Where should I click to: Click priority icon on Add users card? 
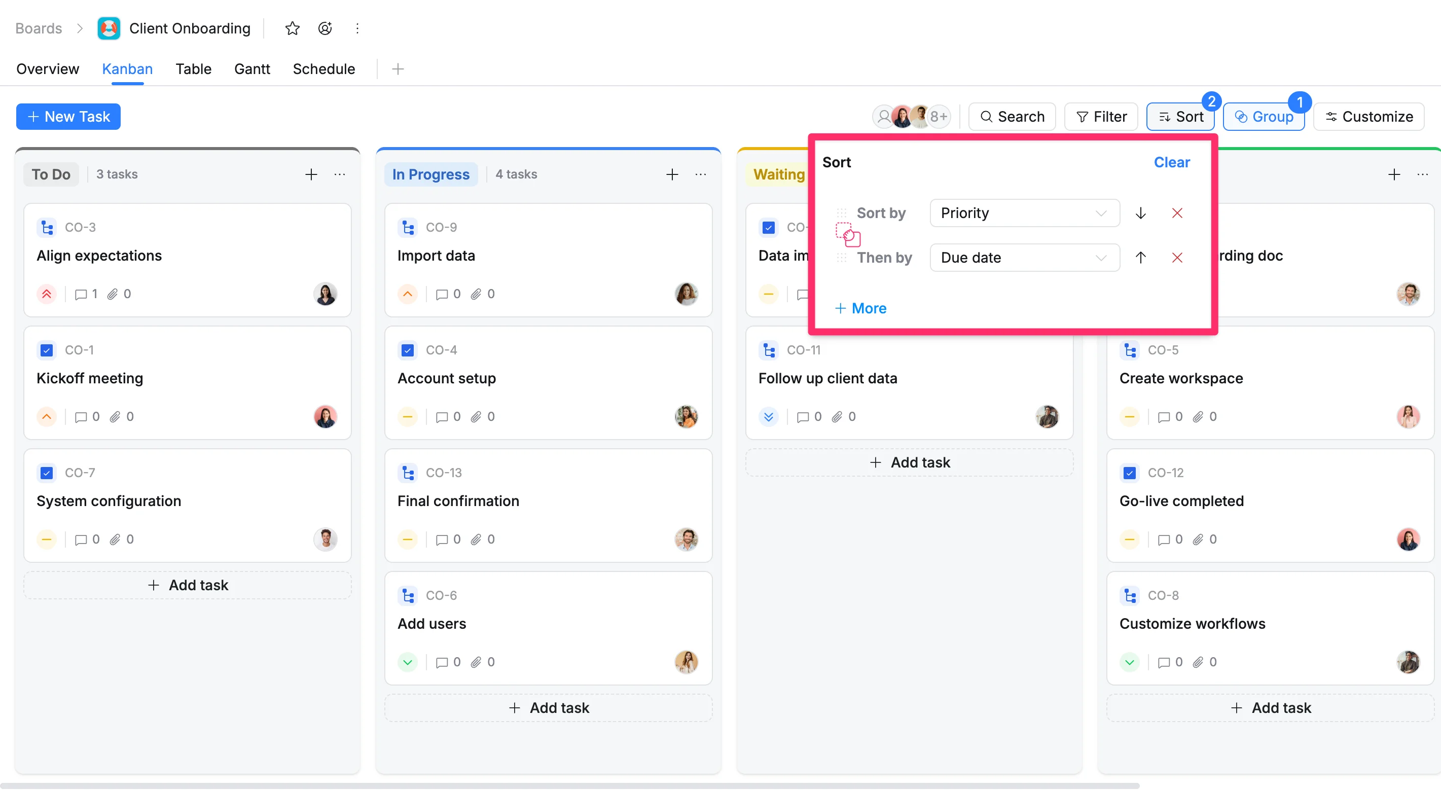[407, 662]
